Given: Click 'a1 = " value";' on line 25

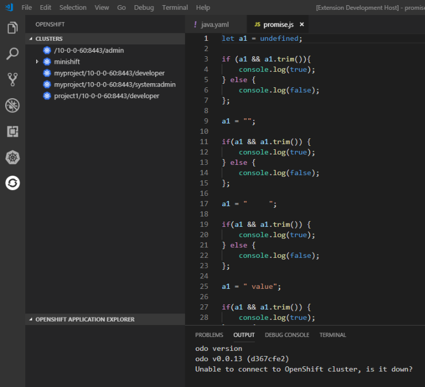Looking at the screenshot, I should tap(251, 287).
